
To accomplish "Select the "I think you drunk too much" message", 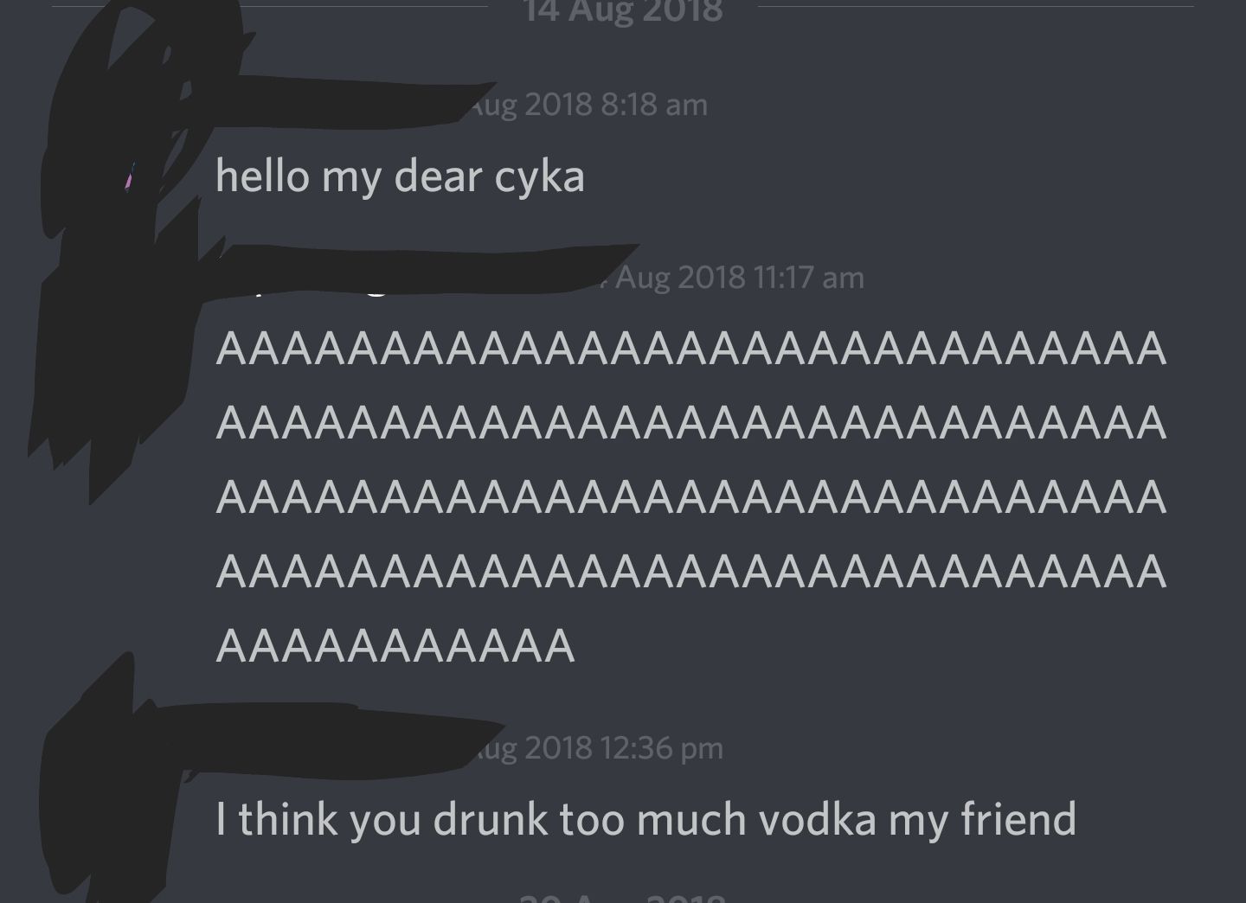I will coord(645,819).
